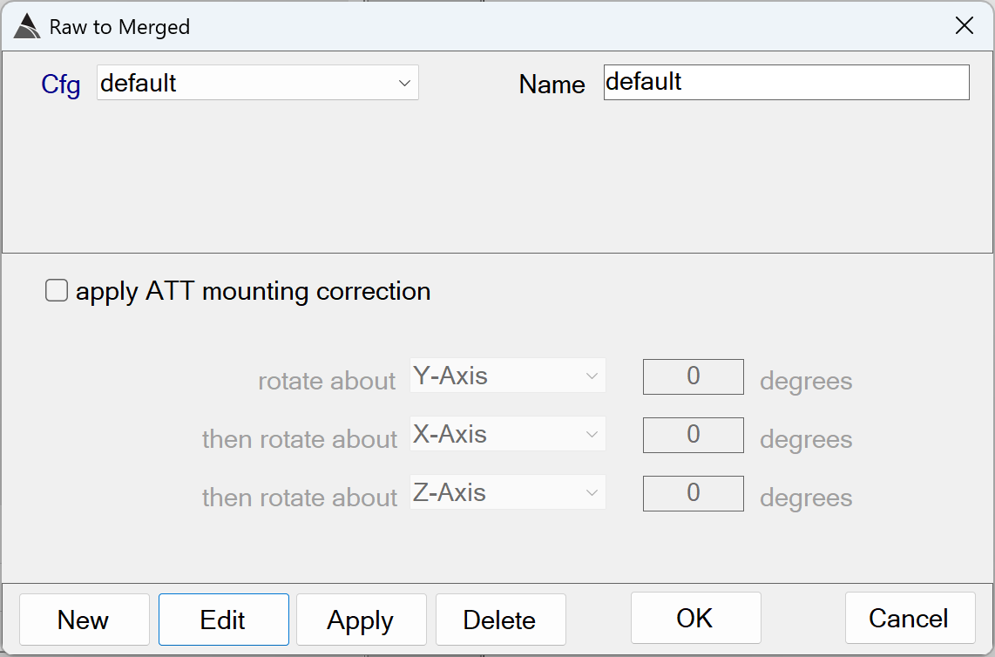Expand the Y-Axis rotation dropdown

(x=507, y=376)
